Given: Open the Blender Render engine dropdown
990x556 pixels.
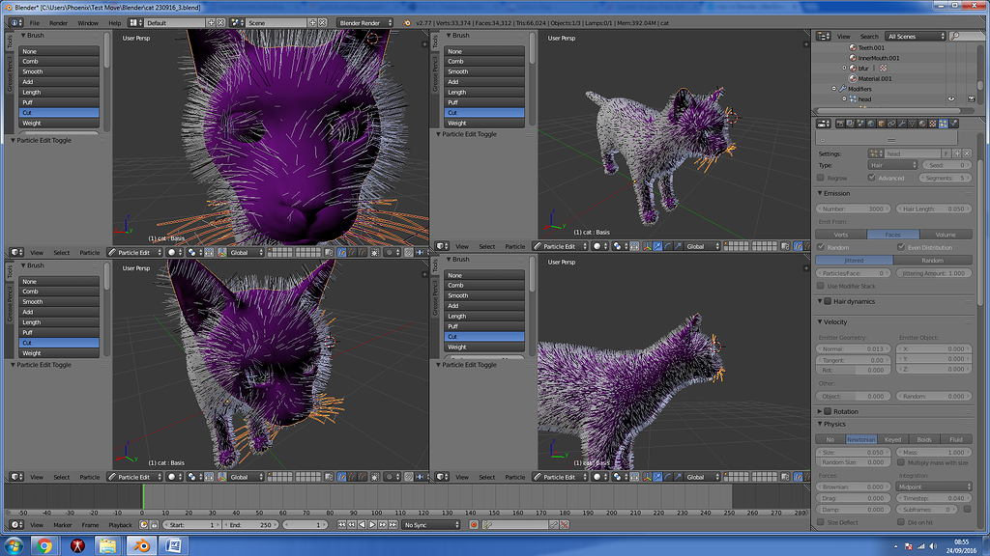Looking at the screenshot, I should pos(364,23).
